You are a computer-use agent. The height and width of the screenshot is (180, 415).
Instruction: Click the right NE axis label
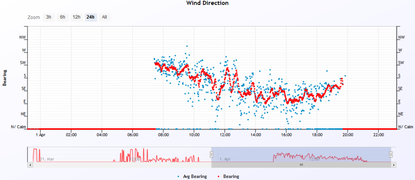(401, 114)
